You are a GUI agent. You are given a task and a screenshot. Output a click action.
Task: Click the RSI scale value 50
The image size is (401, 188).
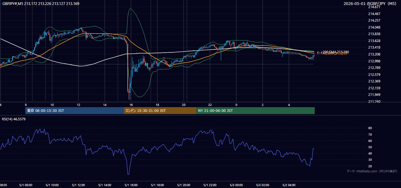click(370, 147)
